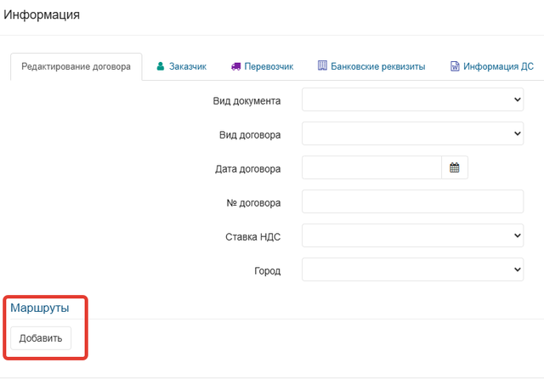The height and width of the screenshot is (391, 544).
Task: Focus the Дата договора input field
Action: (371, 167)
